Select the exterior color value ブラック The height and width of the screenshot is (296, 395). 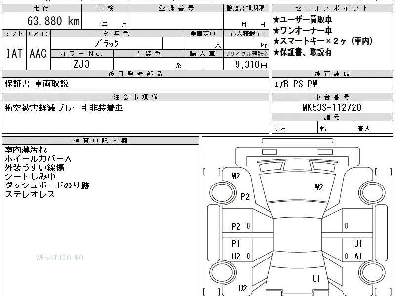pos(107,44)
